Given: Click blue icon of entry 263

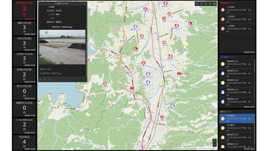Looking at the screenshot, I should tap(223, 92).
